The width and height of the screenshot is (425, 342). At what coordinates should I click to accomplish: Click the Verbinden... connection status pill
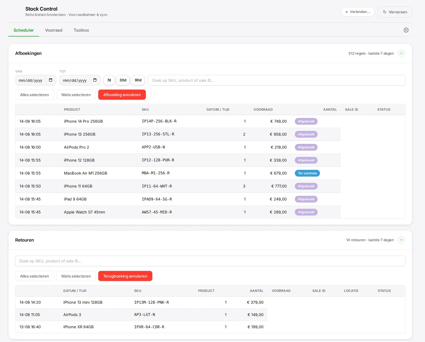(x=358, y=12)
